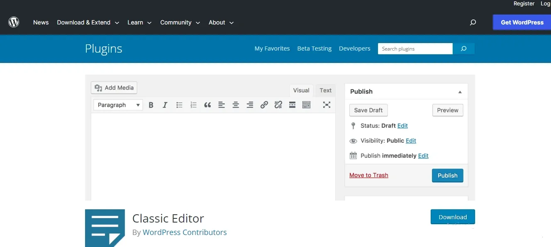Insert Read More tag icon

point(292,105)
